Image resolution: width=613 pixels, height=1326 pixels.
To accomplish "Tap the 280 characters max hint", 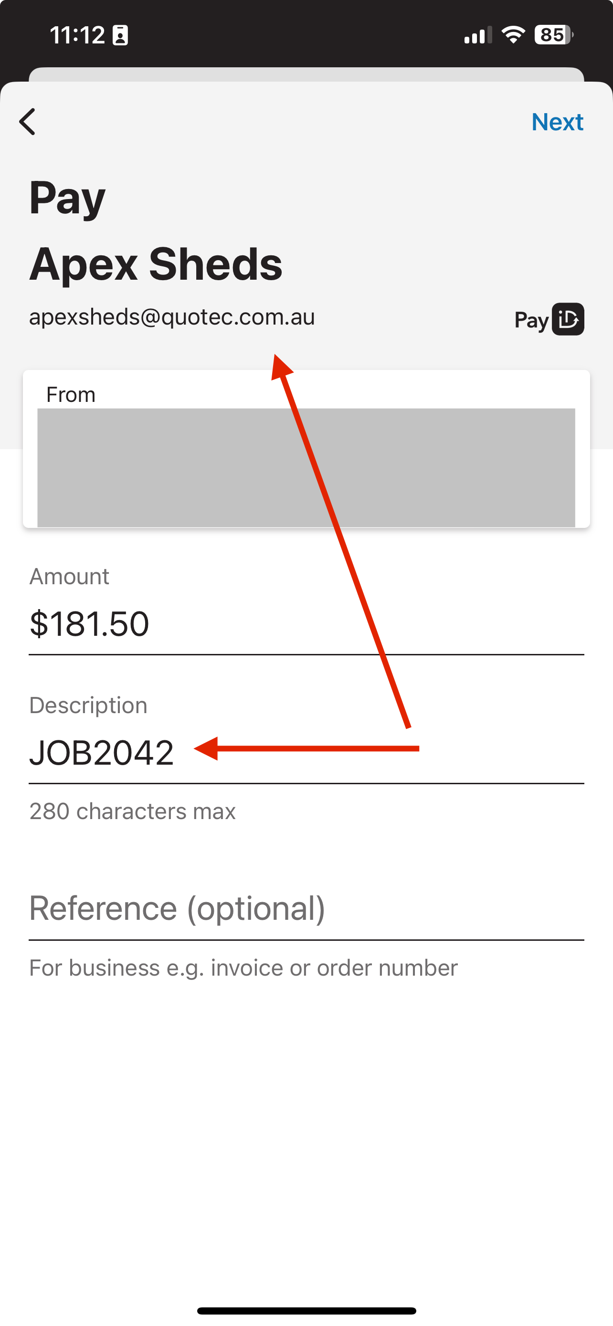I will pyautogui.click(x=132, y=811).
